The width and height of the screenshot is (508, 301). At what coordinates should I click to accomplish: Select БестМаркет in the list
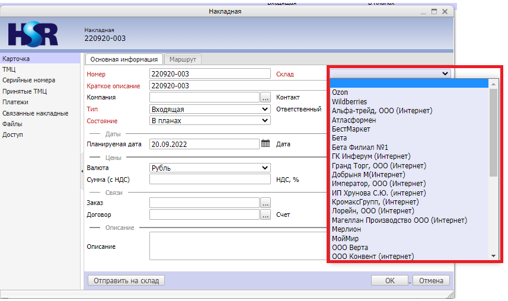(409, 129)
